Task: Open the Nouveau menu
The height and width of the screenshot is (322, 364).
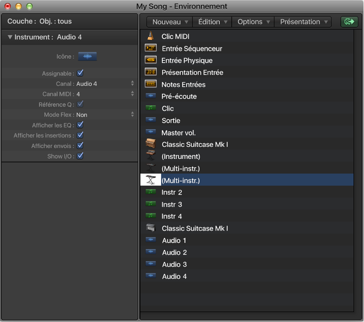Action: [169, 22]
